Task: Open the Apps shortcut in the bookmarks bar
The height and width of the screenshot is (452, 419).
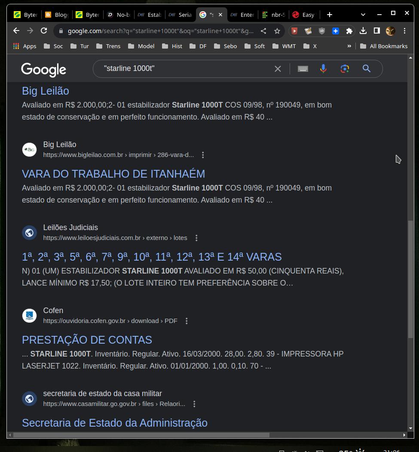Action: tap(25, 46)
